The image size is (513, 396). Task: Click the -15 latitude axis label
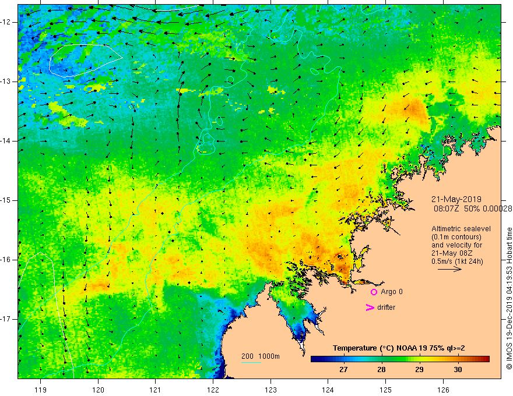(x=6, y=200)
